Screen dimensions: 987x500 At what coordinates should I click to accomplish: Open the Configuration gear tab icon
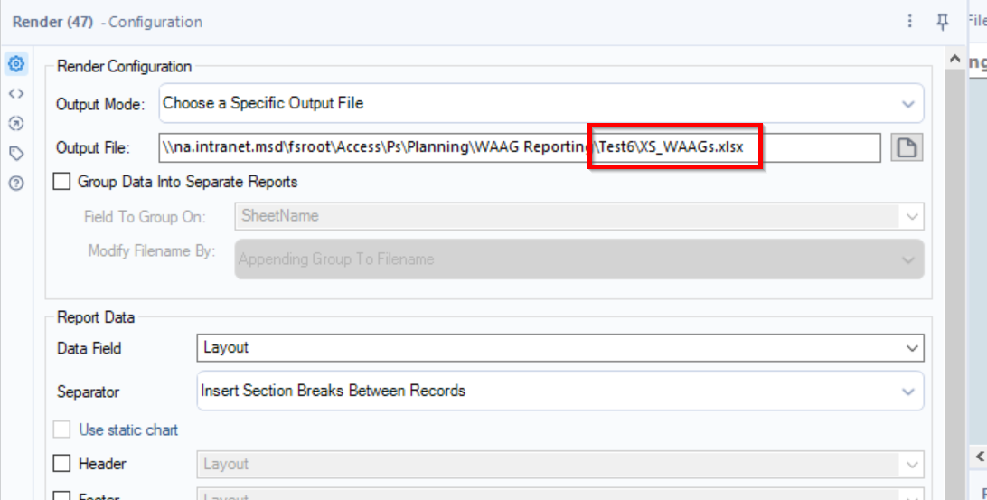(15, 64)
